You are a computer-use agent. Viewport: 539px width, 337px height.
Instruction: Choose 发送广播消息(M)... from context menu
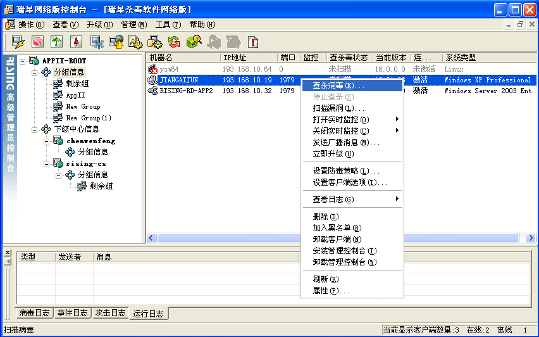point(352,142)
